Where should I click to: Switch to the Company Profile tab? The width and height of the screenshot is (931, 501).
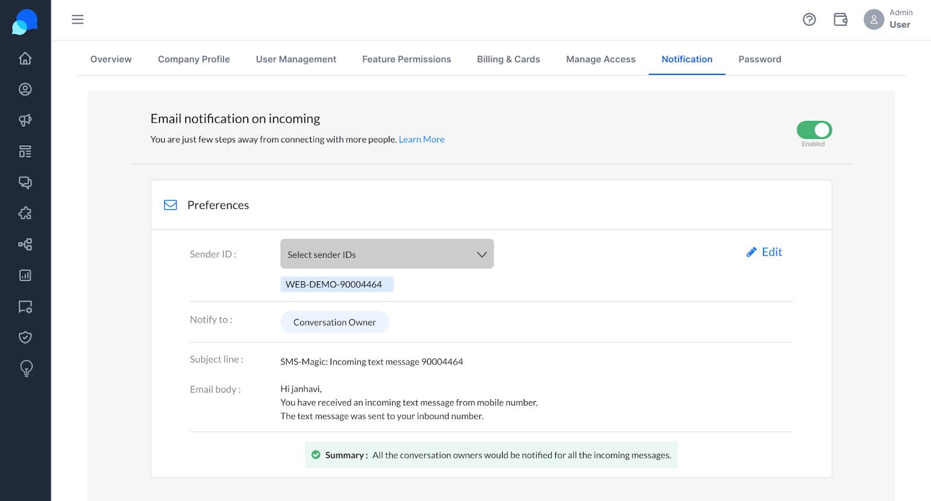[194, 59]
